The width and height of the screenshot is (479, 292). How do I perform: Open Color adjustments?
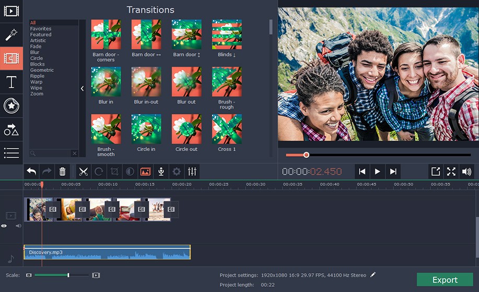pos(130,172)
